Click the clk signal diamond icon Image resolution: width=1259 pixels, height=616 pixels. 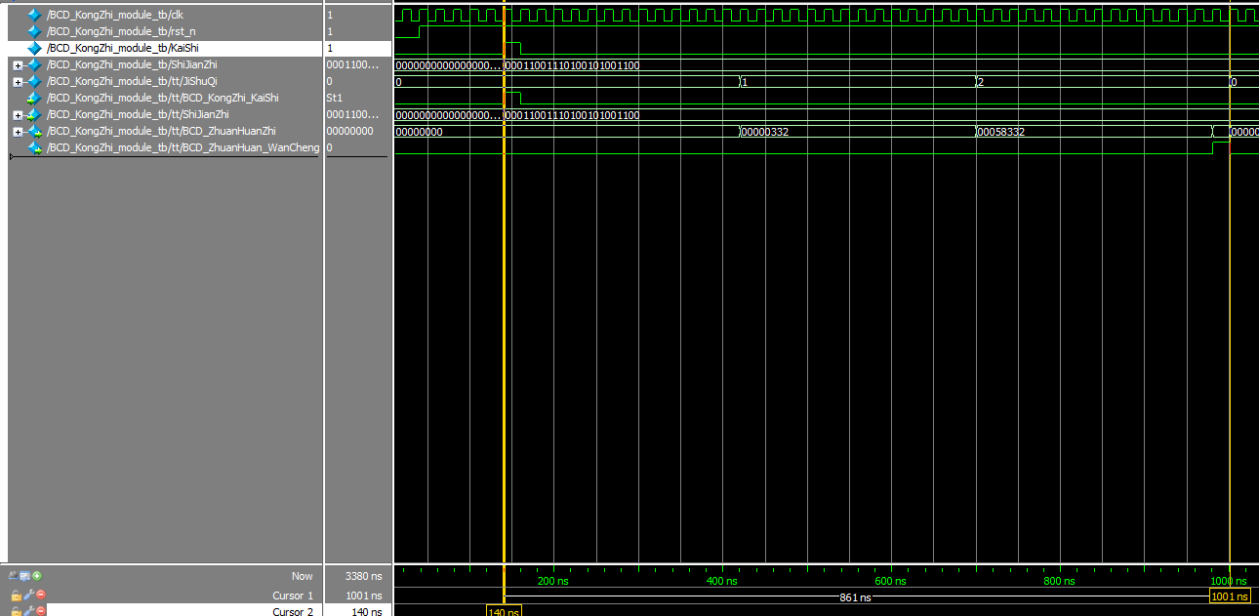(34, 15)
